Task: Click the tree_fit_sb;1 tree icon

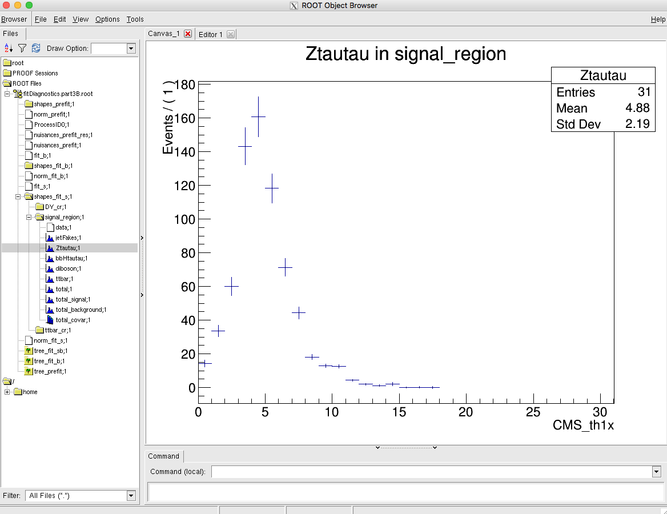Action: coord(28,351)
